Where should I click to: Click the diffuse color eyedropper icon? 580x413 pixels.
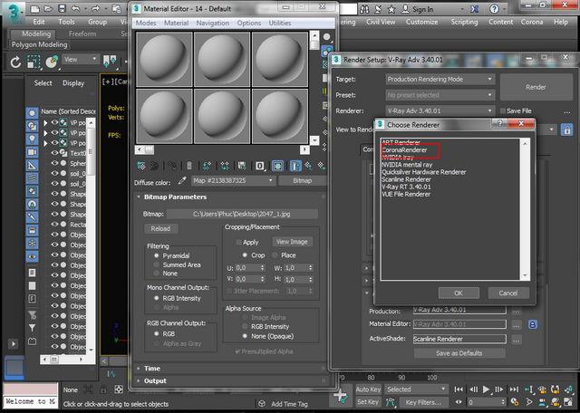tap(182, 181)
